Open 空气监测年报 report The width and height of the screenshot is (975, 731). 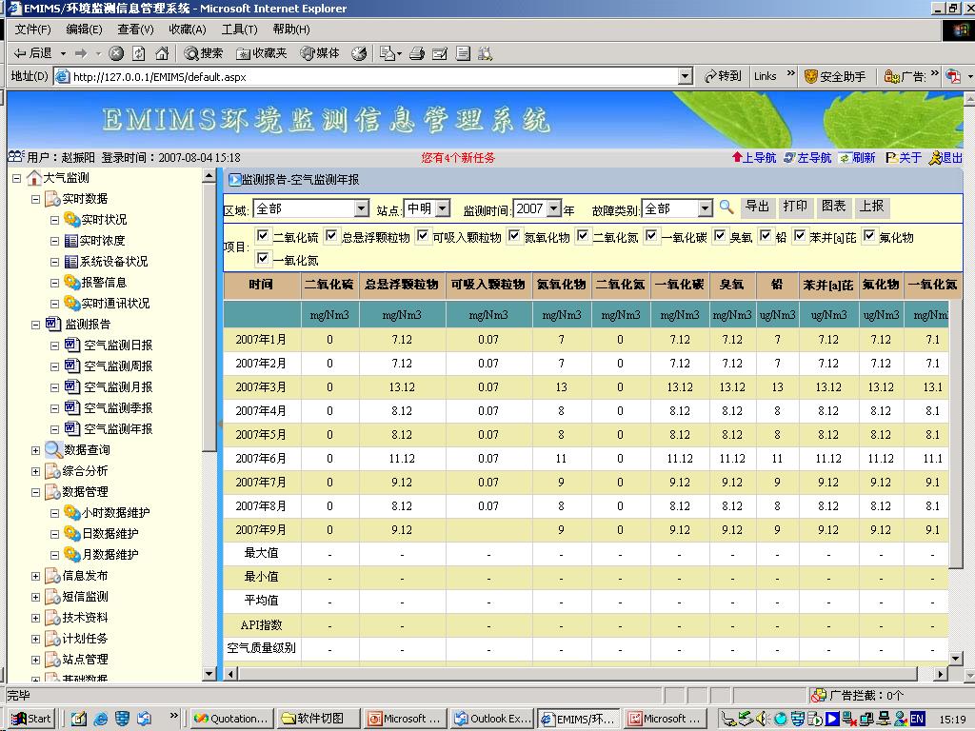click(118, 429)
